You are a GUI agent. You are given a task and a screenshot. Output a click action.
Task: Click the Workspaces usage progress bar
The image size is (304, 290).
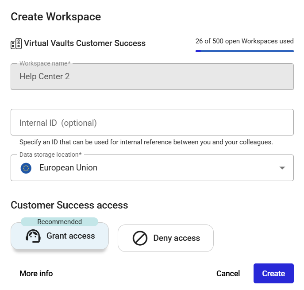pyautogui.click(x=244, y=51)
